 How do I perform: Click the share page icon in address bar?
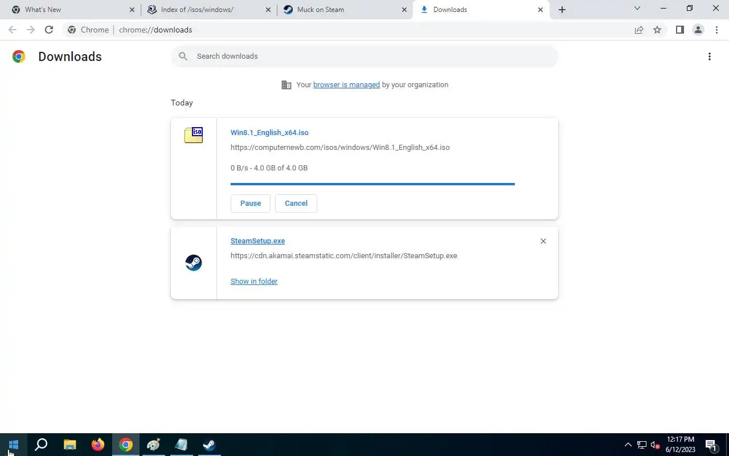639,30
